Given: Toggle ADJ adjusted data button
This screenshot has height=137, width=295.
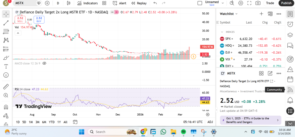Looking at the screenshot, I should point(210,122).
